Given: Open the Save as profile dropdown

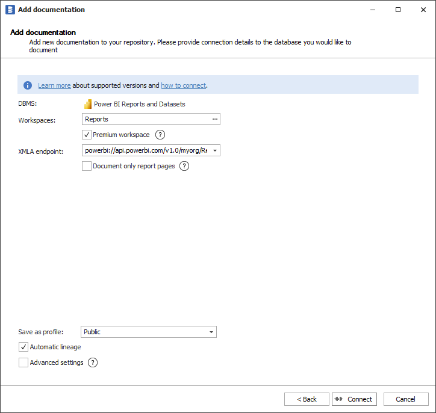Looking at the screenshot, I should [211, 332].
